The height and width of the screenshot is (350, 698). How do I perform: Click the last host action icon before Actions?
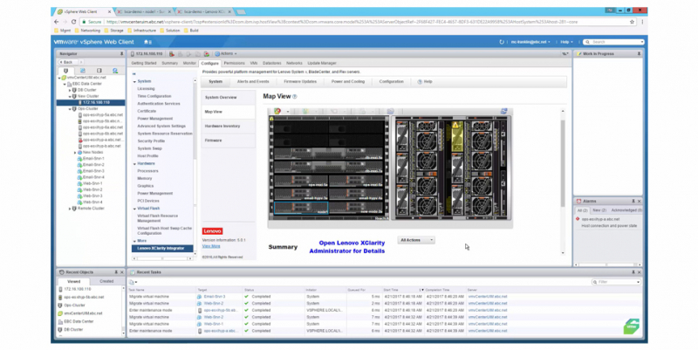(207, 54)
